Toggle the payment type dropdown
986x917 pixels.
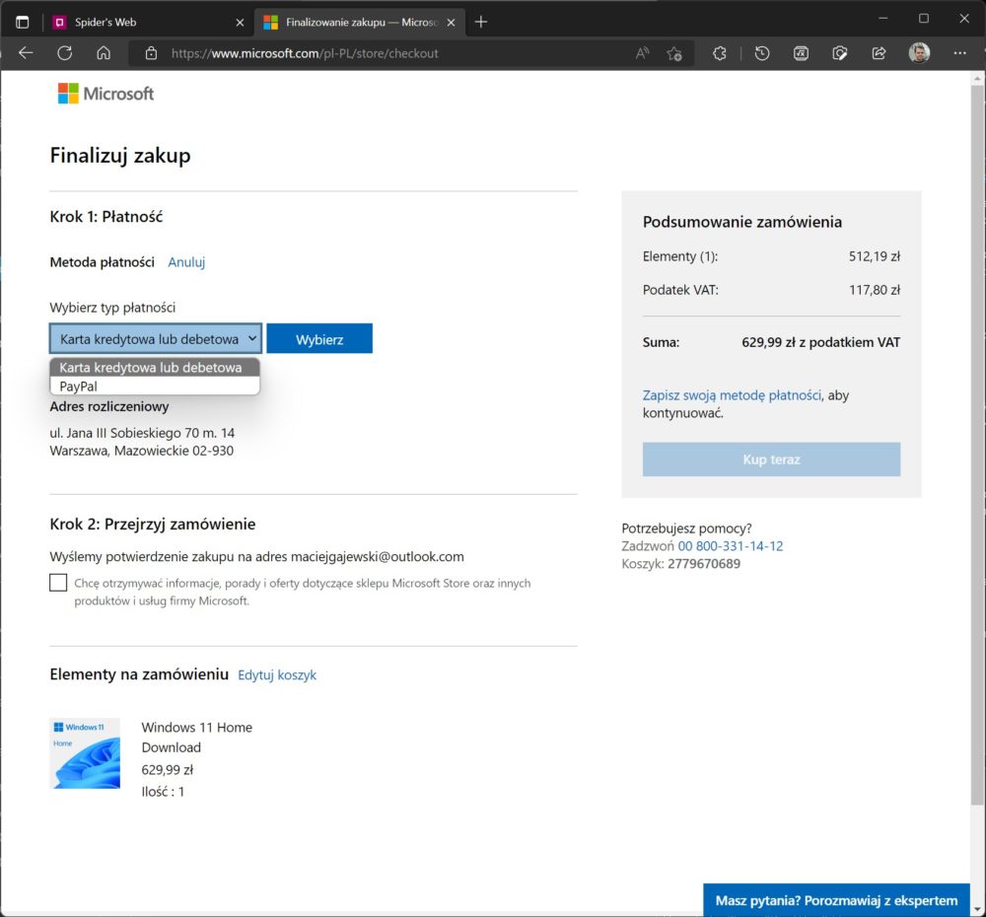click(156, 339)
